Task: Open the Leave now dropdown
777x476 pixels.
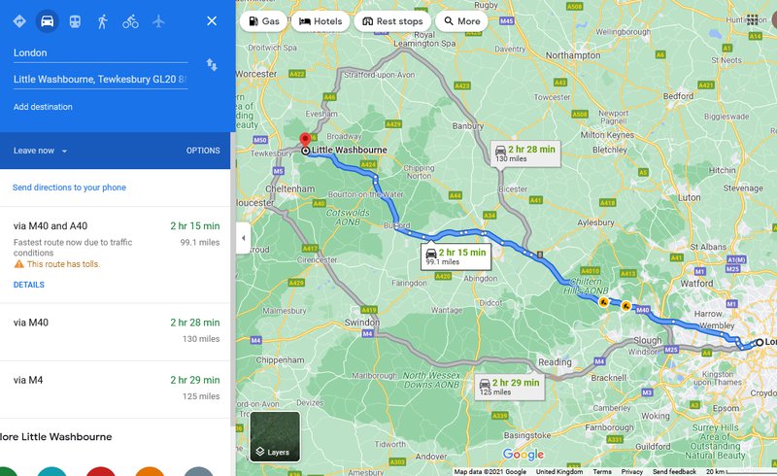Action: click(40, 151)
